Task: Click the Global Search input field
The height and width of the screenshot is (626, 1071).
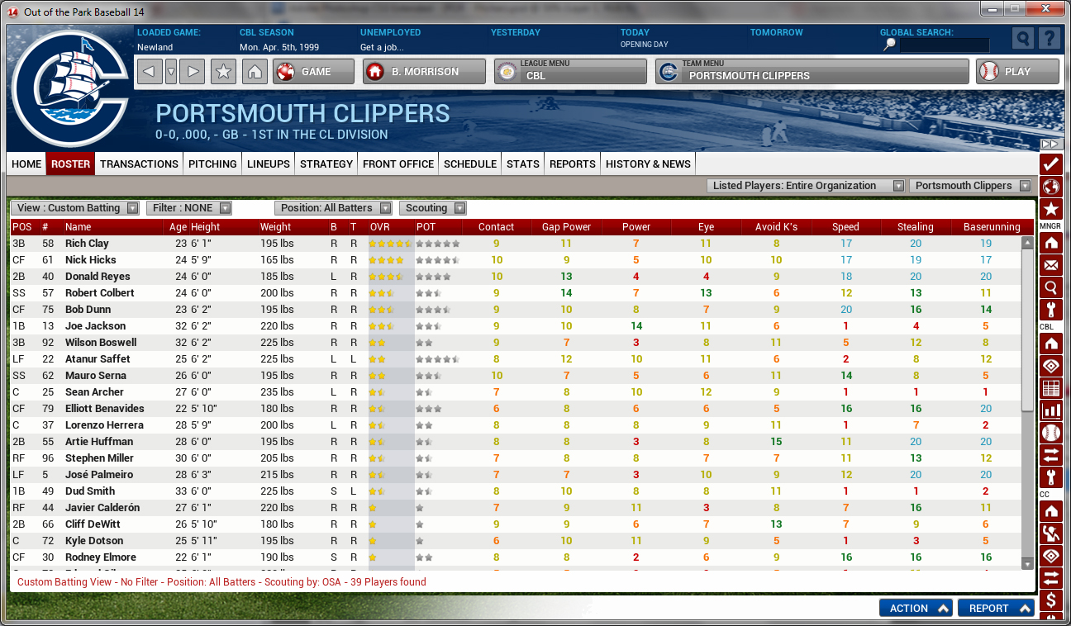Action: click(944, 45)
